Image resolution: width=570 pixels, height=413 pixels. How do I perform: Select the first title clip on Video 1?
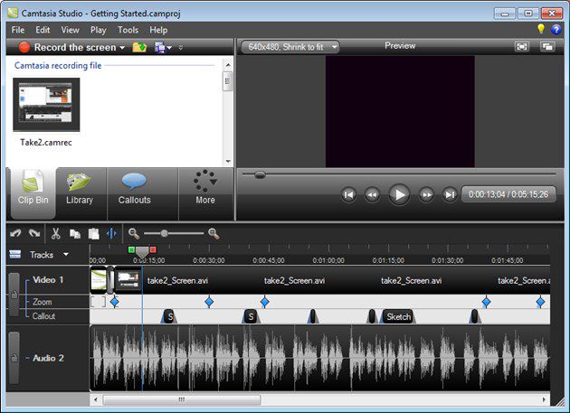click(x=99, y=279)
